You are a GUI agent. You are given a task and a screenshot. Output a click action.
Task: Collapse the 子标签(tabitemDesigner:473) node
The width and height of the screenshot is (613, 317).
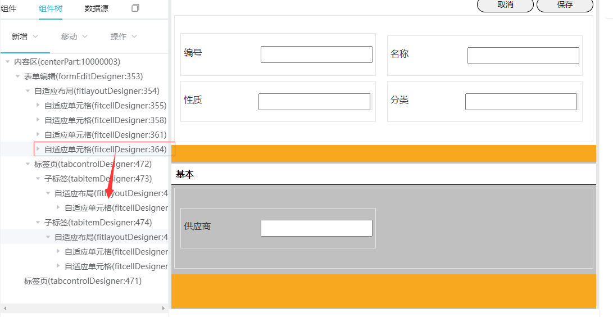(x=38, y=179)
